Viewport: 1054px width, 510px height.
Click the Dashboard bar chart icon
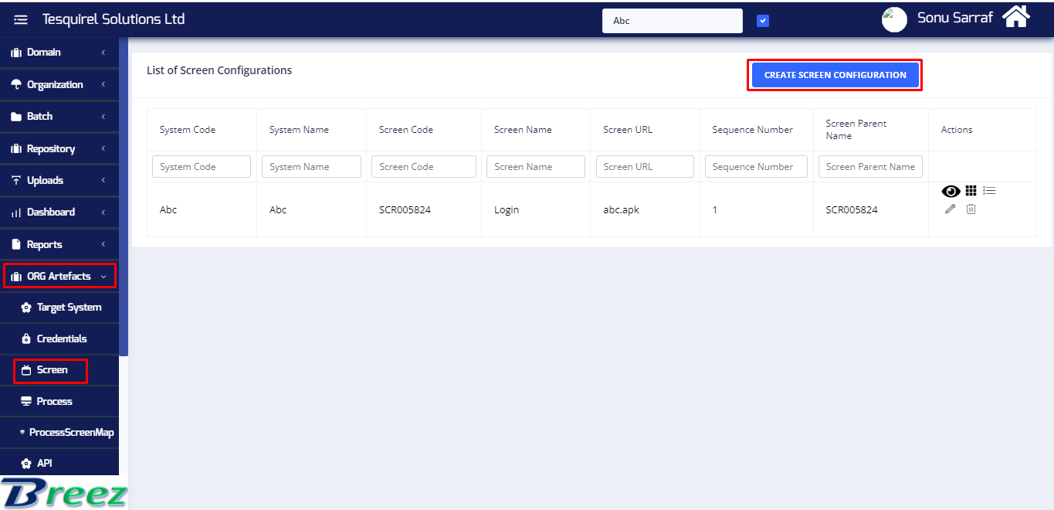15,212
